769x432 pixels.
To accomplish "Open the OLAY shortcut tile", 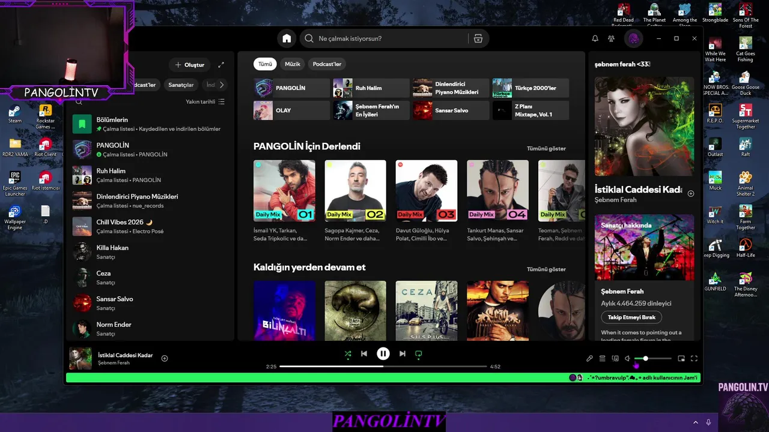I will 291,110.
